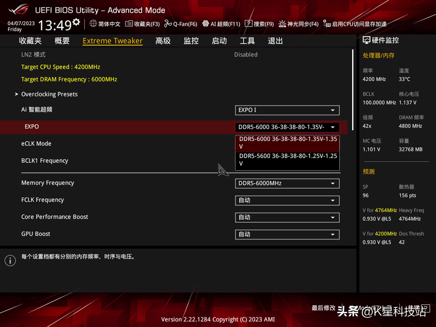Open the GPU Boost dropdown
The image size is (436, 327).
(287, 234)
